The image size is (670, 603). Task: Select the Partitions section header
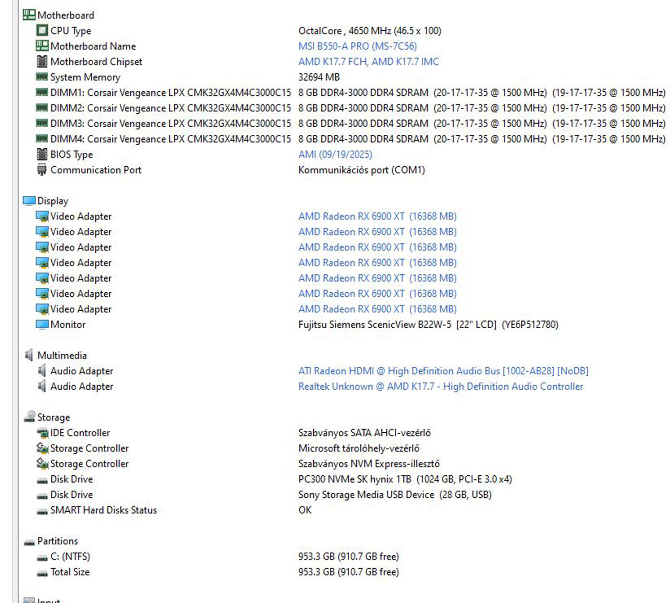pyautogui.click(x=57, y=541)
